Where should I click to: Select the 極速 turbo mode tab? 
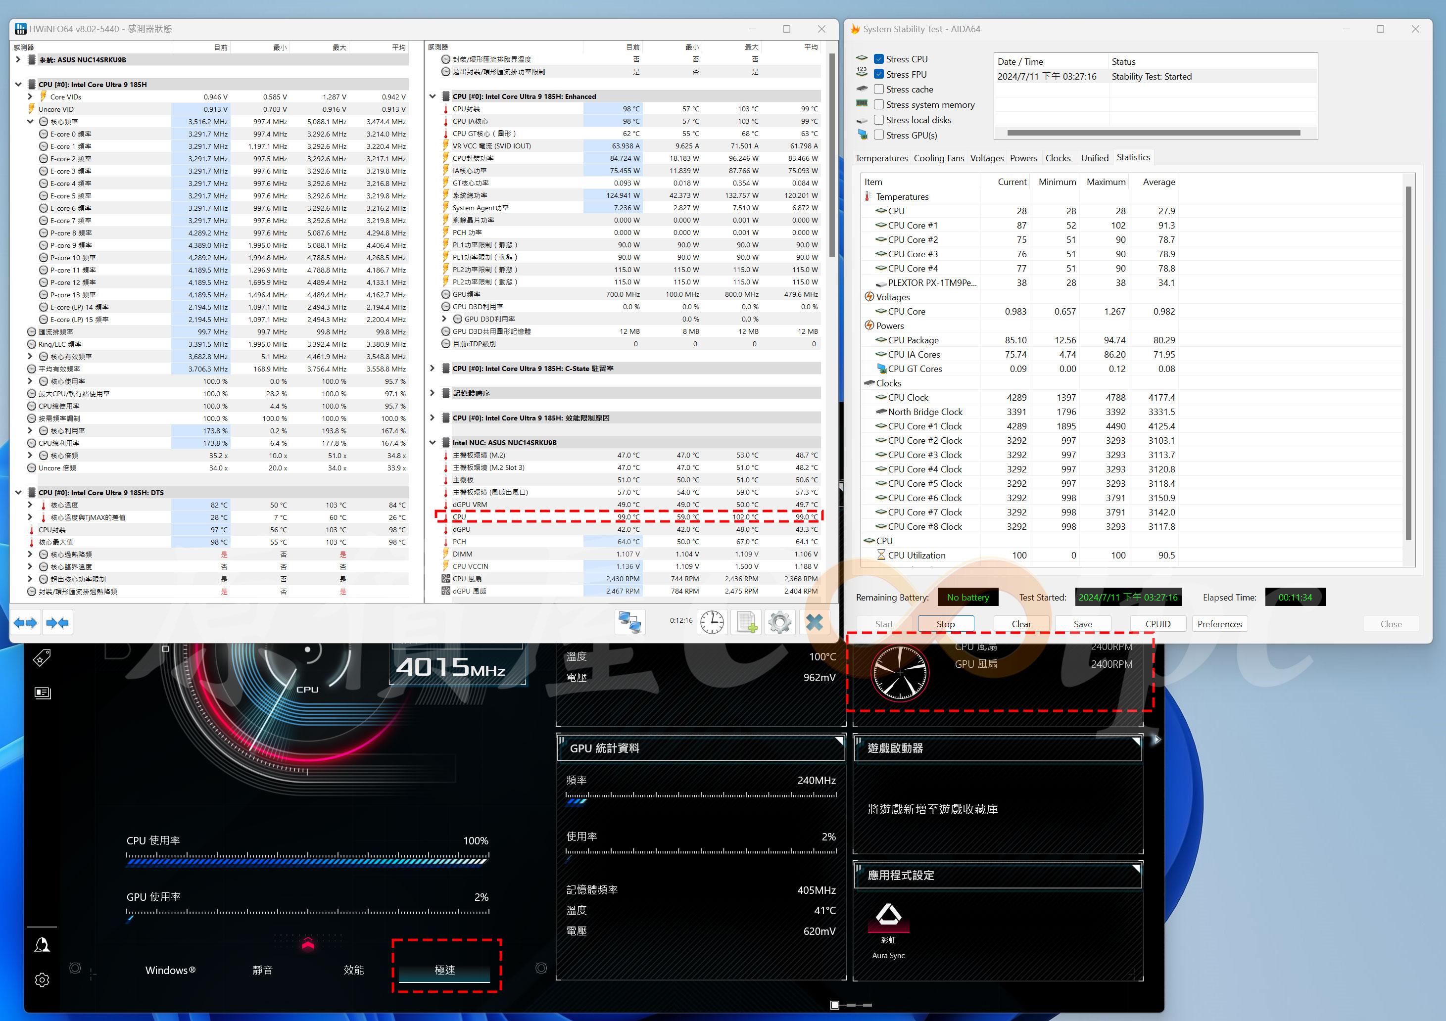[444, 970]
